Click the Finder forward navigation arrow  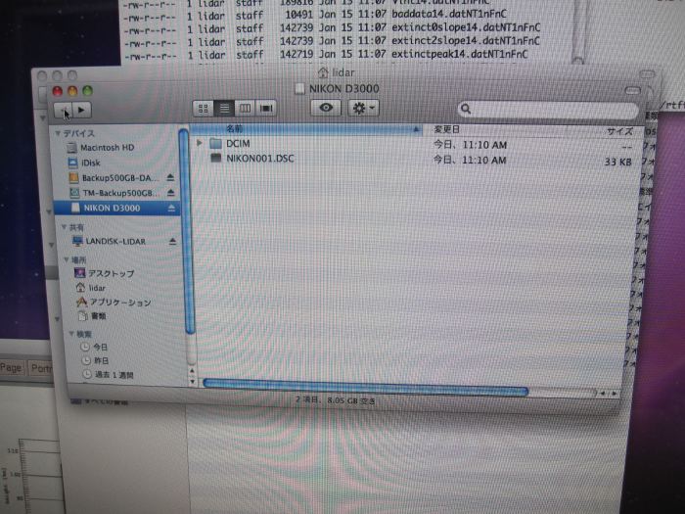tap(81, 110)
